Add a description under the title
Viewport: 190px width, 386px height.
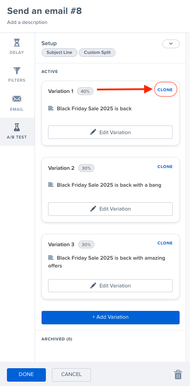pyautogui.click(x=27, y=22)
